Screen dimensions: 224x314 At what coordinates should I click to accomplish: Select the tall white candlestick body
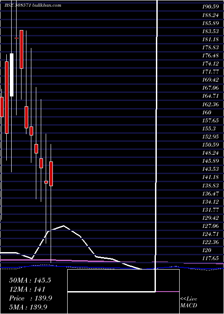point(12,75)
